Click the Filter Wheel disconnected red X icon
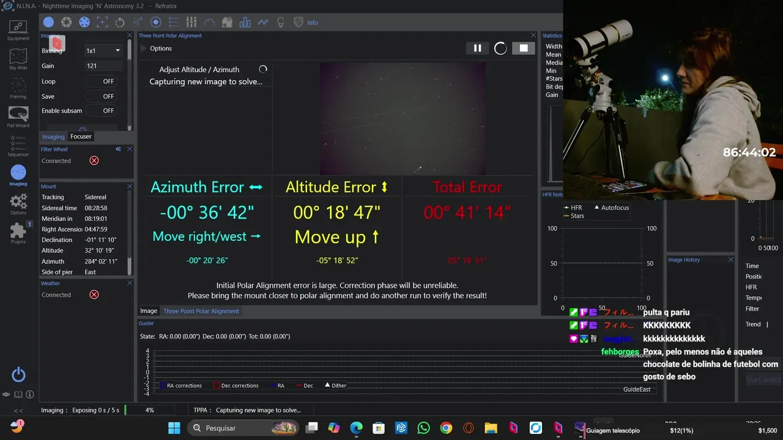This screenshot has height=440, width=783. coord(94,161)
